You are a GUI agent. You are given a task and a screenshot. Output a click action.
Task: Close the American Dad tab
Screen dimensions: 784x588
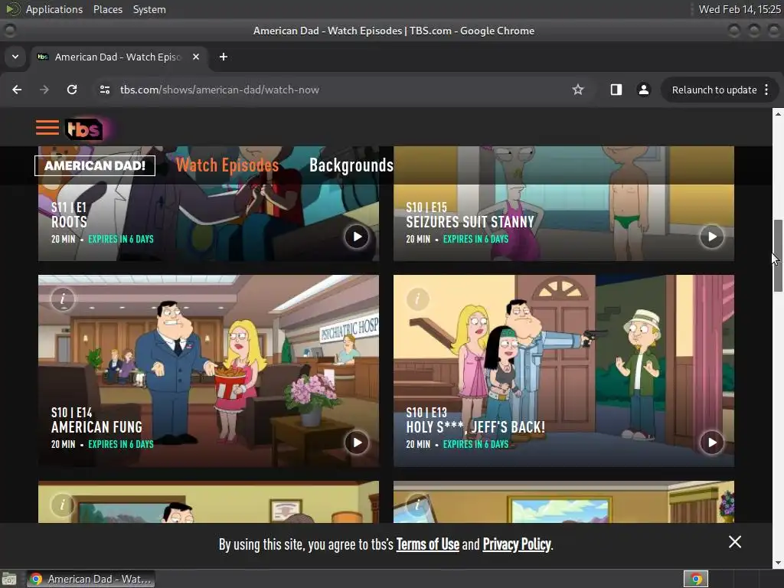[x=196, y=57]
